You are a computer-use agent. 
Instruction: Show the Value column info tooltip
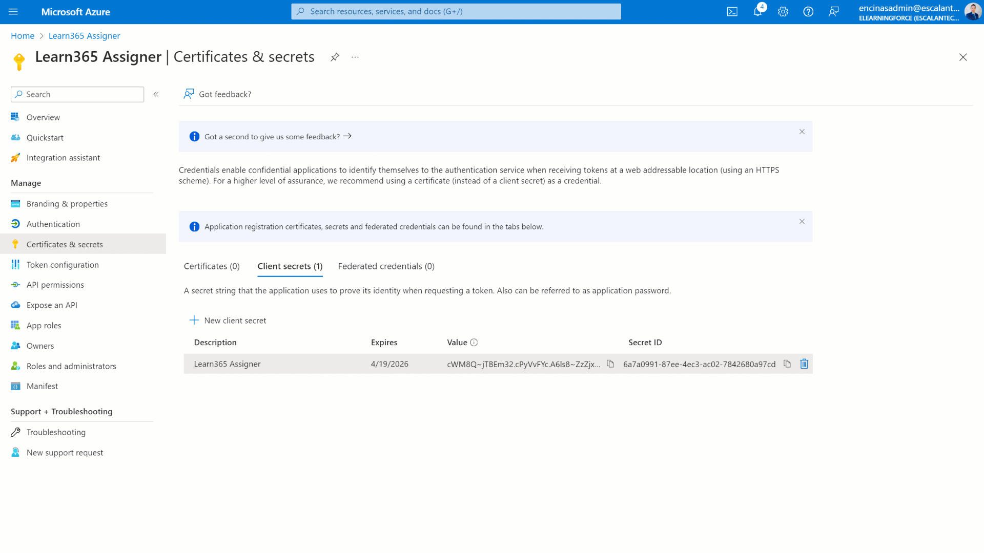[474, 342]
